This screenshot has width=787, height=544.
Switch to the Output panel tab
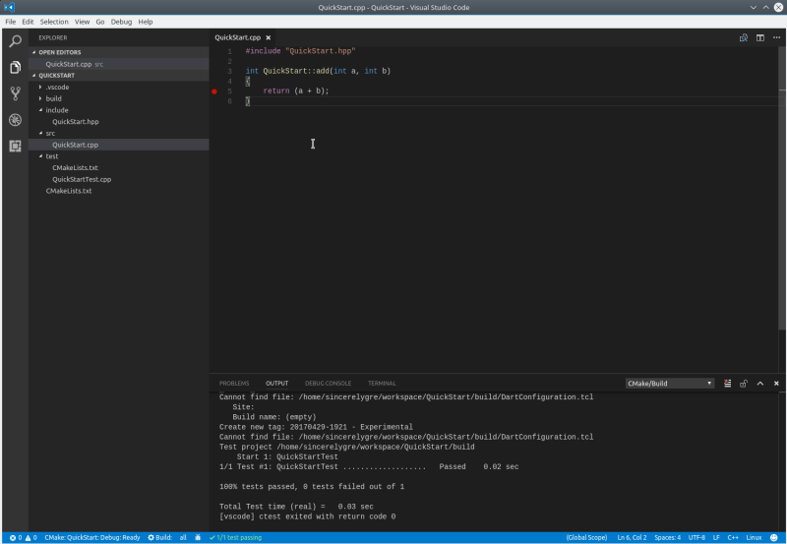pyautogui.click(x=277, y=384)
